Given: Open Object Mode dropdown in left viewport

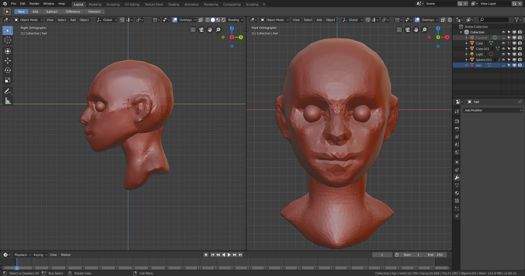Looking at the screenshot, I should click(28, 20).
